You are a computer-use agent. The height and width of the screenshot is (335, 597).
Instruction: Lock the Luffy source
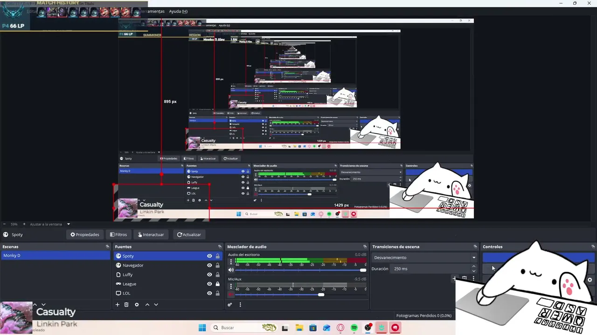217,275
